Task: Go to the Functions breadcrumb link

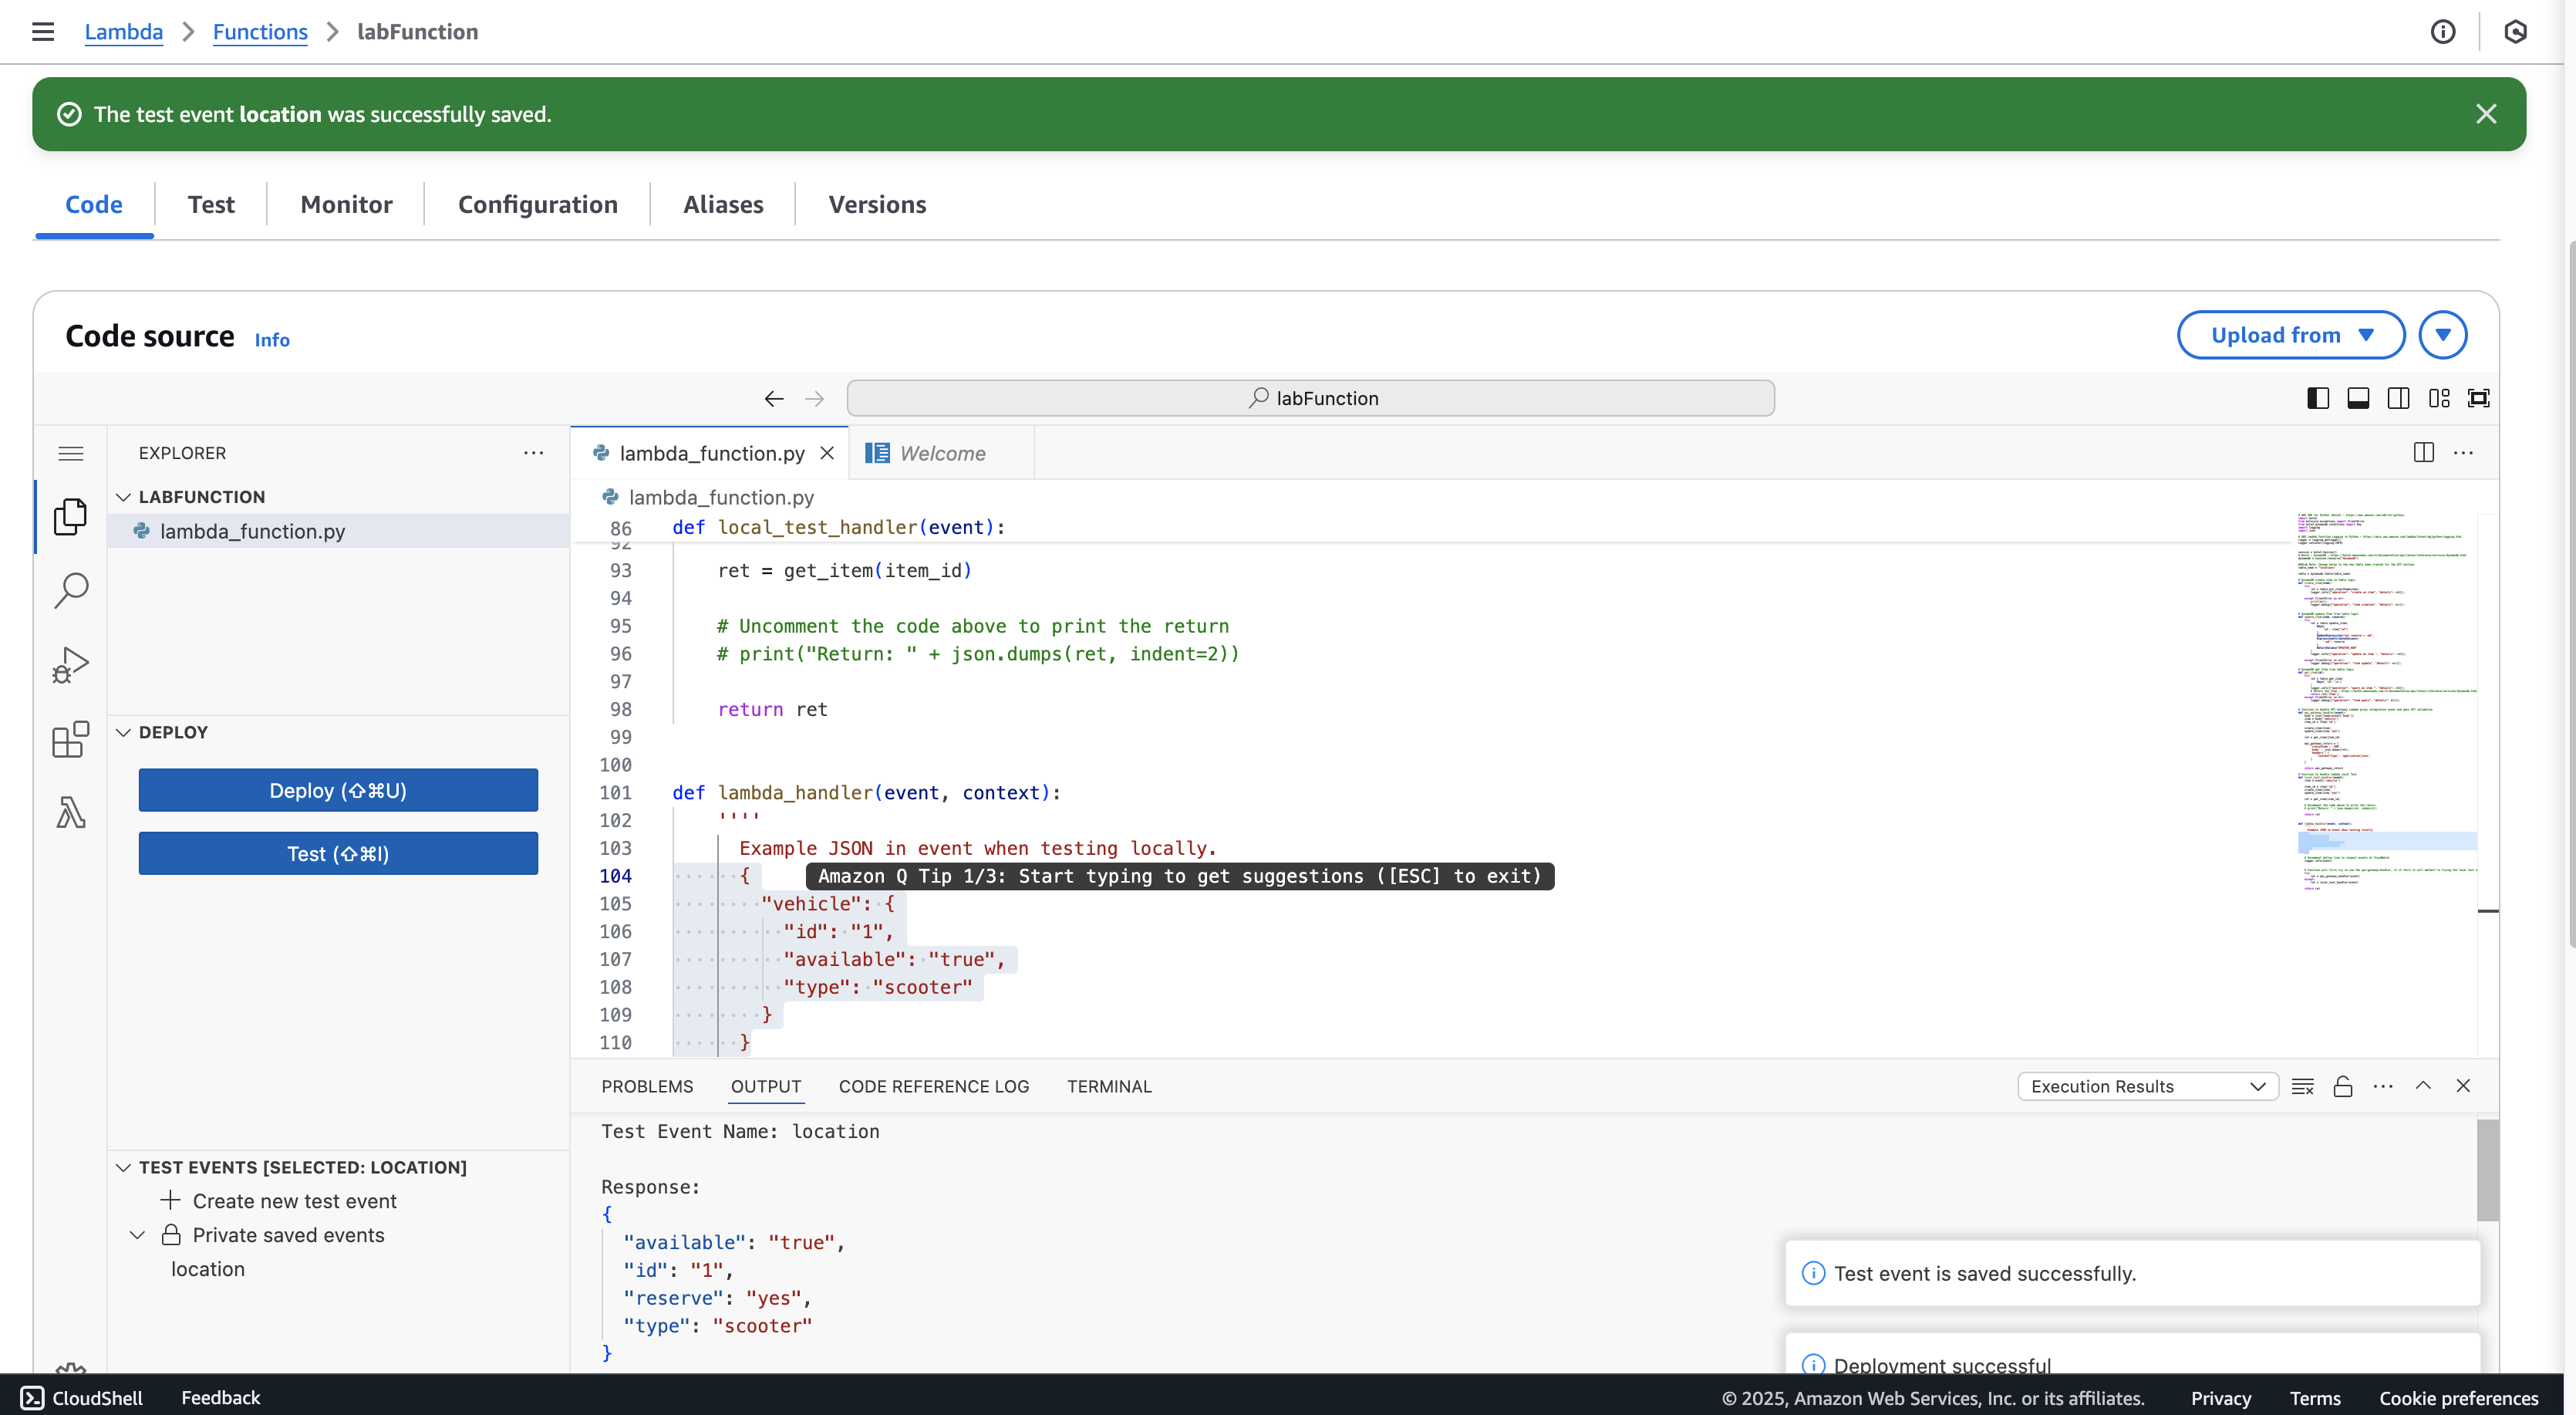Action: click(260, 32)
